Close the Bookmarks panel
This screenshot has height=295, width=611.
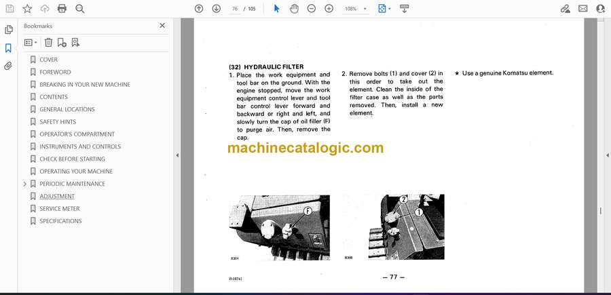tap(162, 26)
